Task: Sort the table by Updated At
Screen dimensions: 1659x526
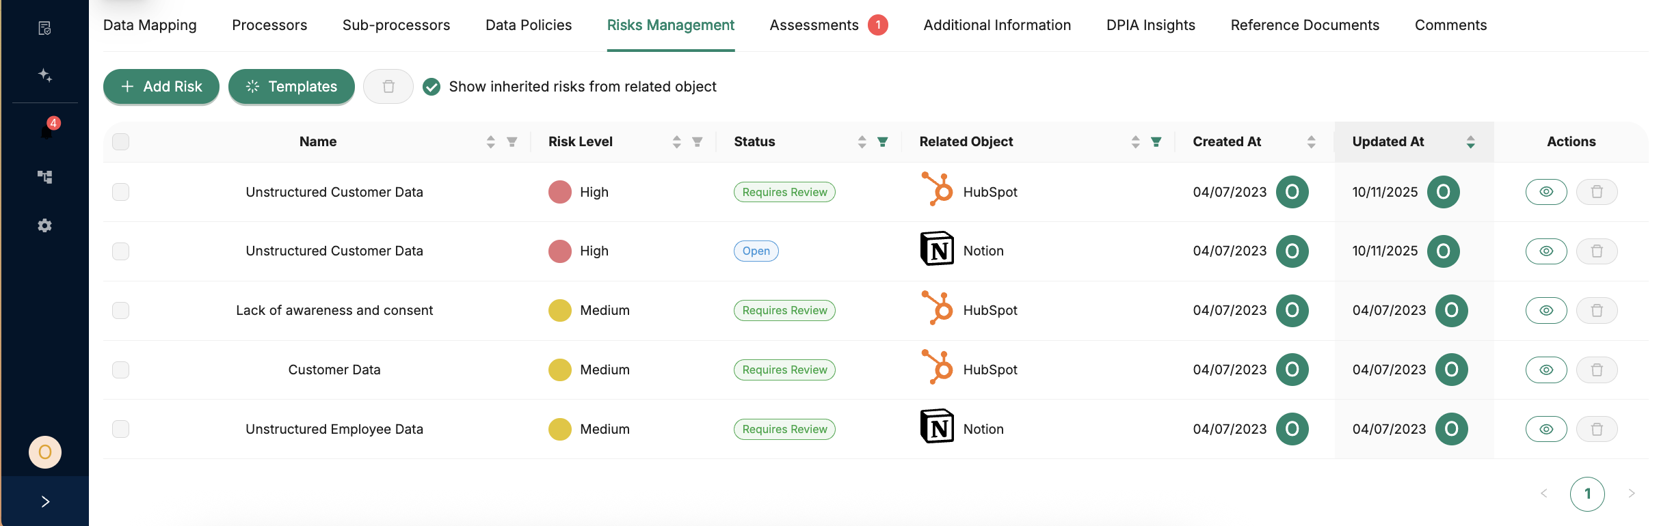Action: [x=1470, y=141]
